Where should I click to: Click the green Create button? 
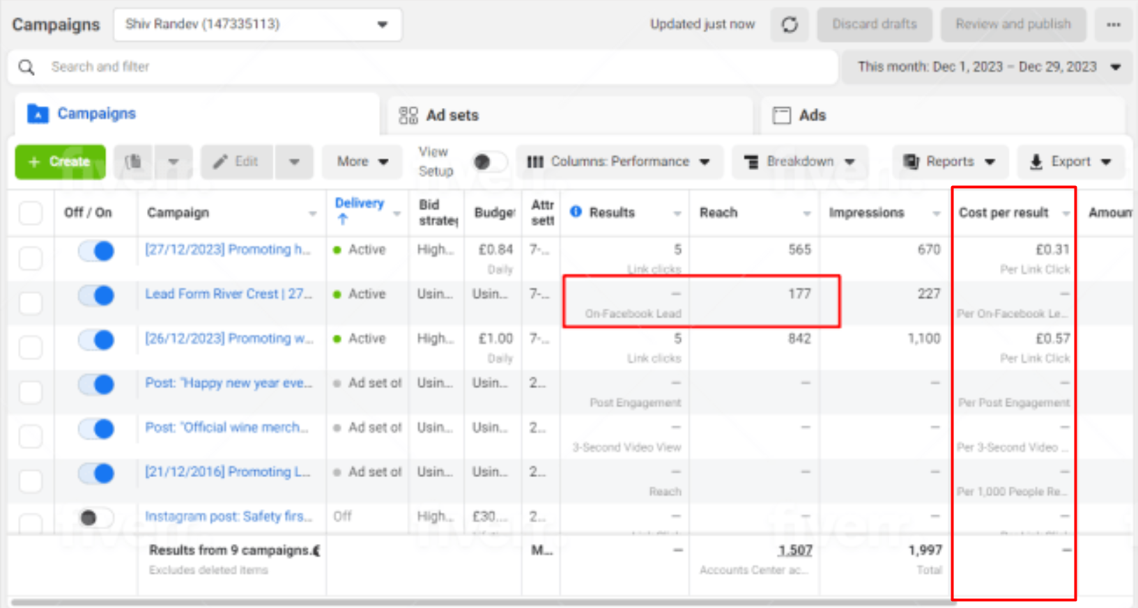click(60, 162)
